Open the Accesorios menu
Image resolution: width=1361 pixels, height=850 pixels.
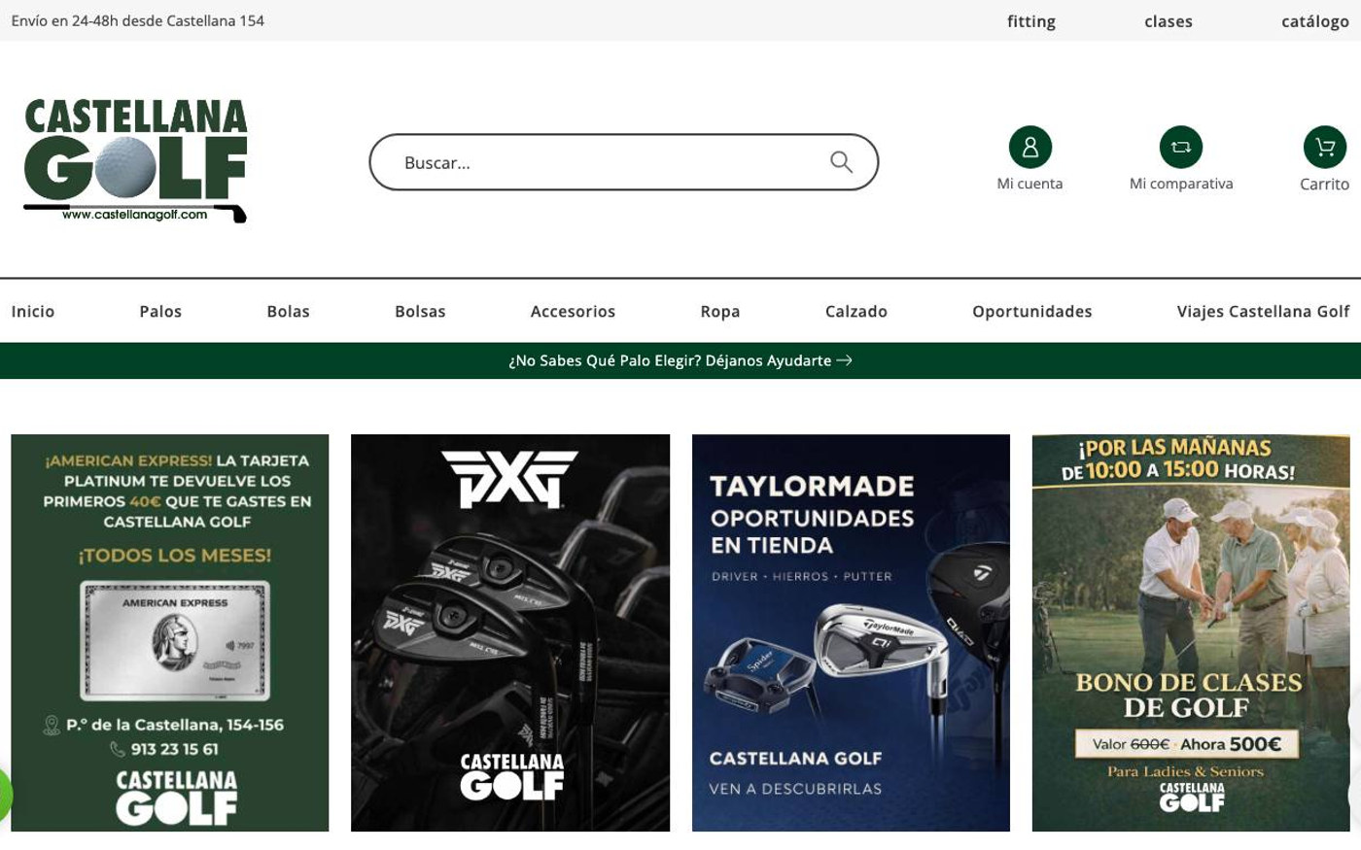coord(573,312)
